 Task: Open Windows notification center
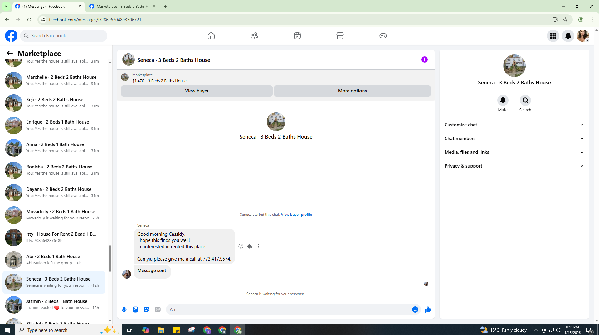(x=589, y=330)
